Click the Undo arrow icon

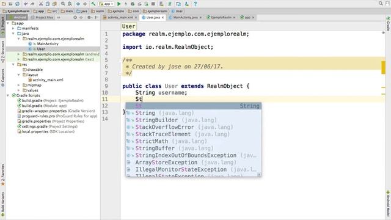click(26, 4)
